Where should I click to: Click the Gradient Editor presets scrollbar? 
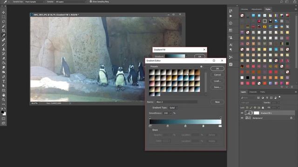coord(206,82)
